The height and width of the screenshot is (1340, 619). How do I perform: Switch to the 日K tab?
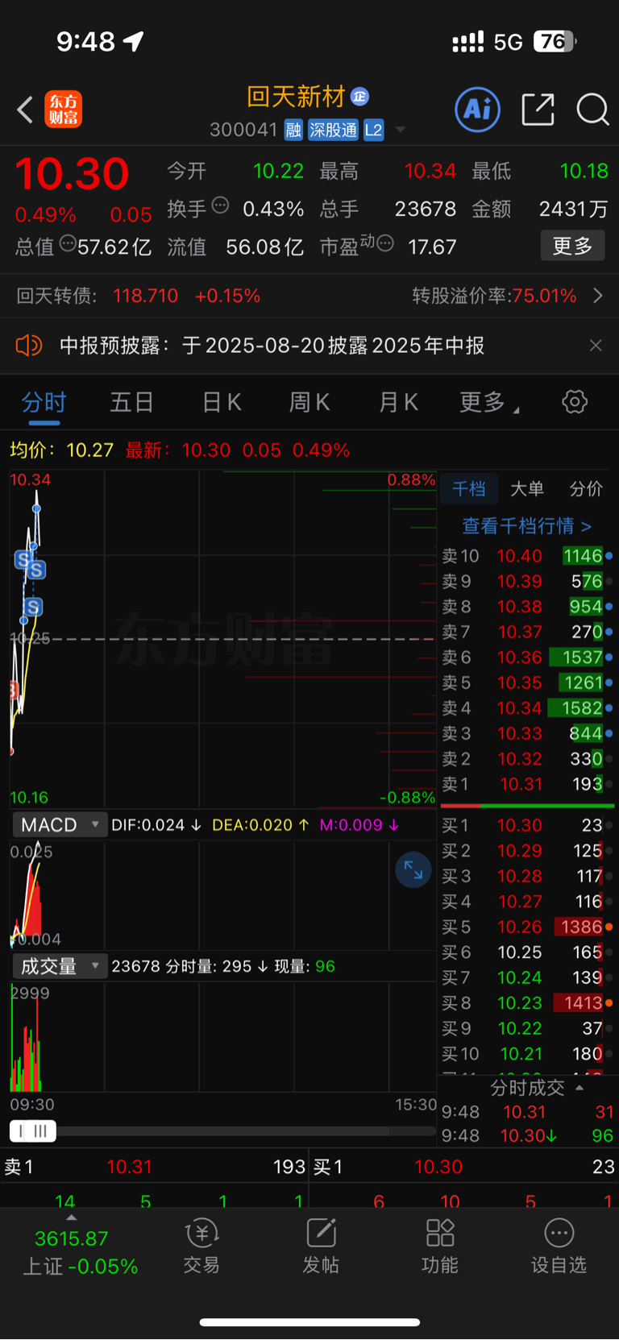(222, 401)
